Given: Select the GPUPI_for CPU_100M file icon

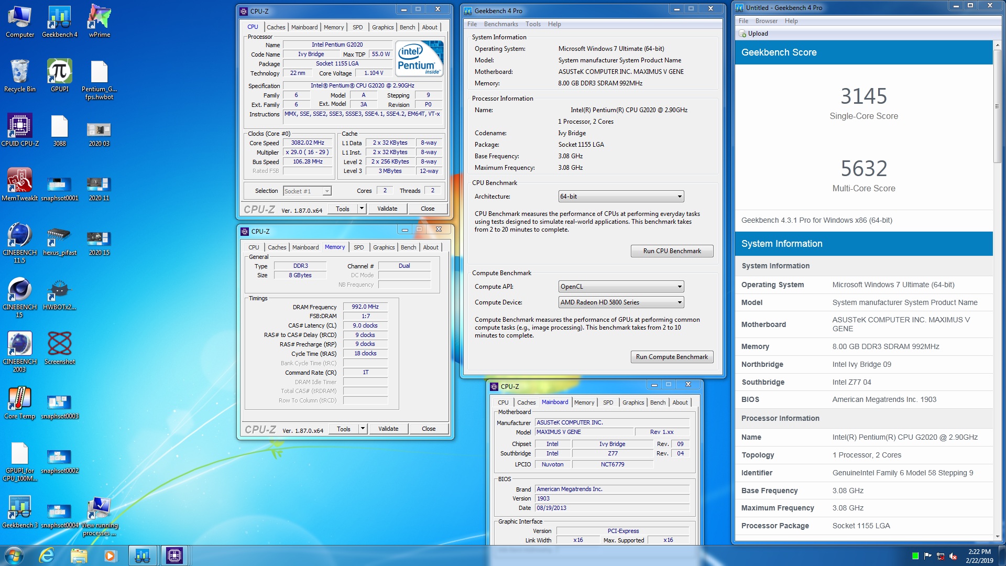Looking at the screenshot, I should (x=20, y=461).
